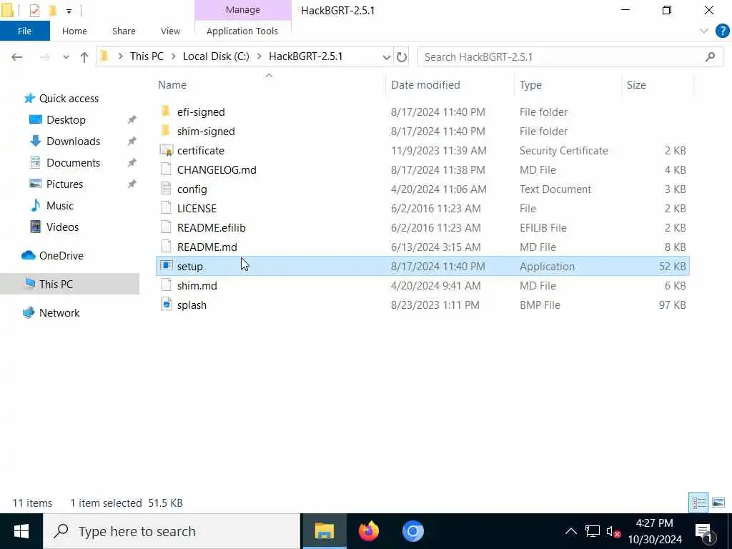This screenshot has height=549, width=732.
Task: Expand chevron after Local Disk (C:) breadcrumb
Action: 259,56
